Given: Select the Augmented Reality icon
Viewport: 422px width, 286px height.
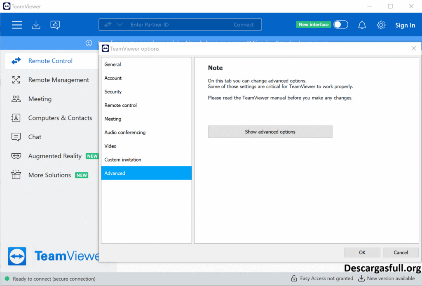Looking at the screenshot, I should pos(15,156).
